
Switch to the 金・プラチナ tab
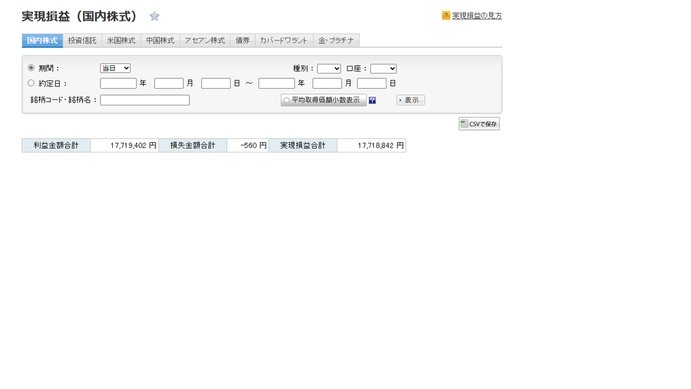click(336, 41)
